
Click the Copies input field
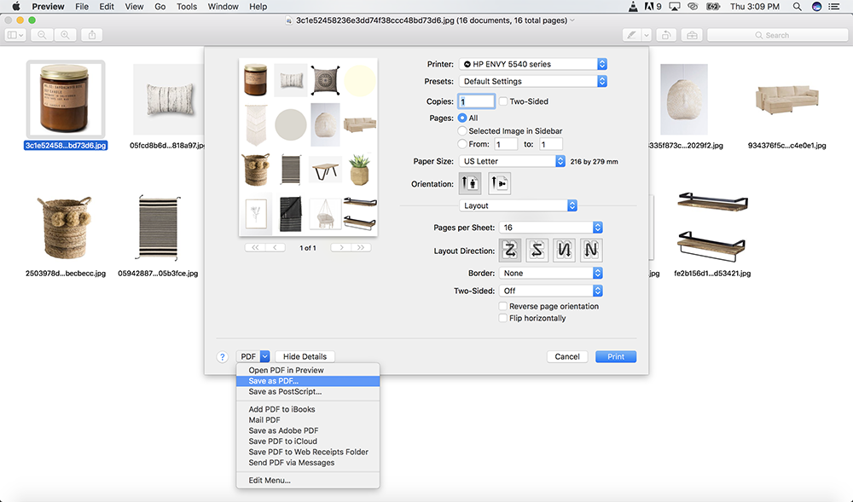click(477, 101)
